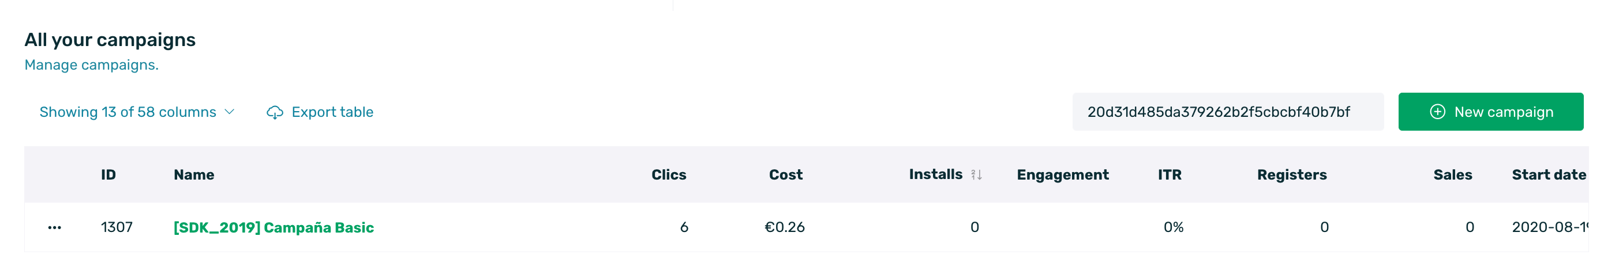The image size is (1619, 274).
Task: Click the Start date column header
Action: pos(1548,175)
